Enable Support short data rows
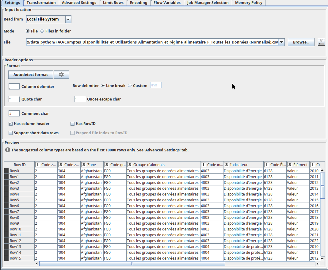 (x=10, y=133)
